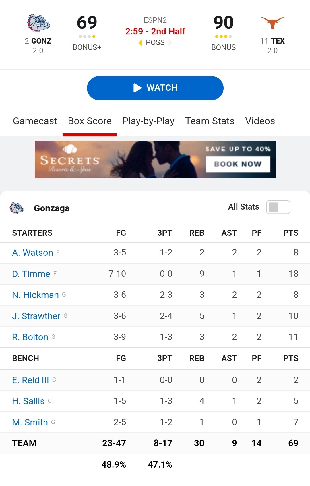Tap the Gonzaga bulldog logo in scoreboard
The height and width of the screenshot is (486, 310).
38,23
